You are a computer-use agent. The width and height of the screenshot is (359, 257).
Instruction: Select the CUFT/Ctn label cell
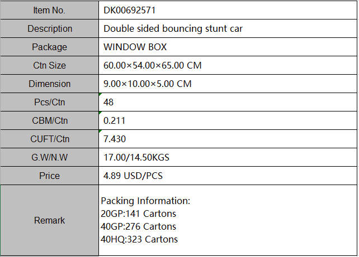[49, 139]
